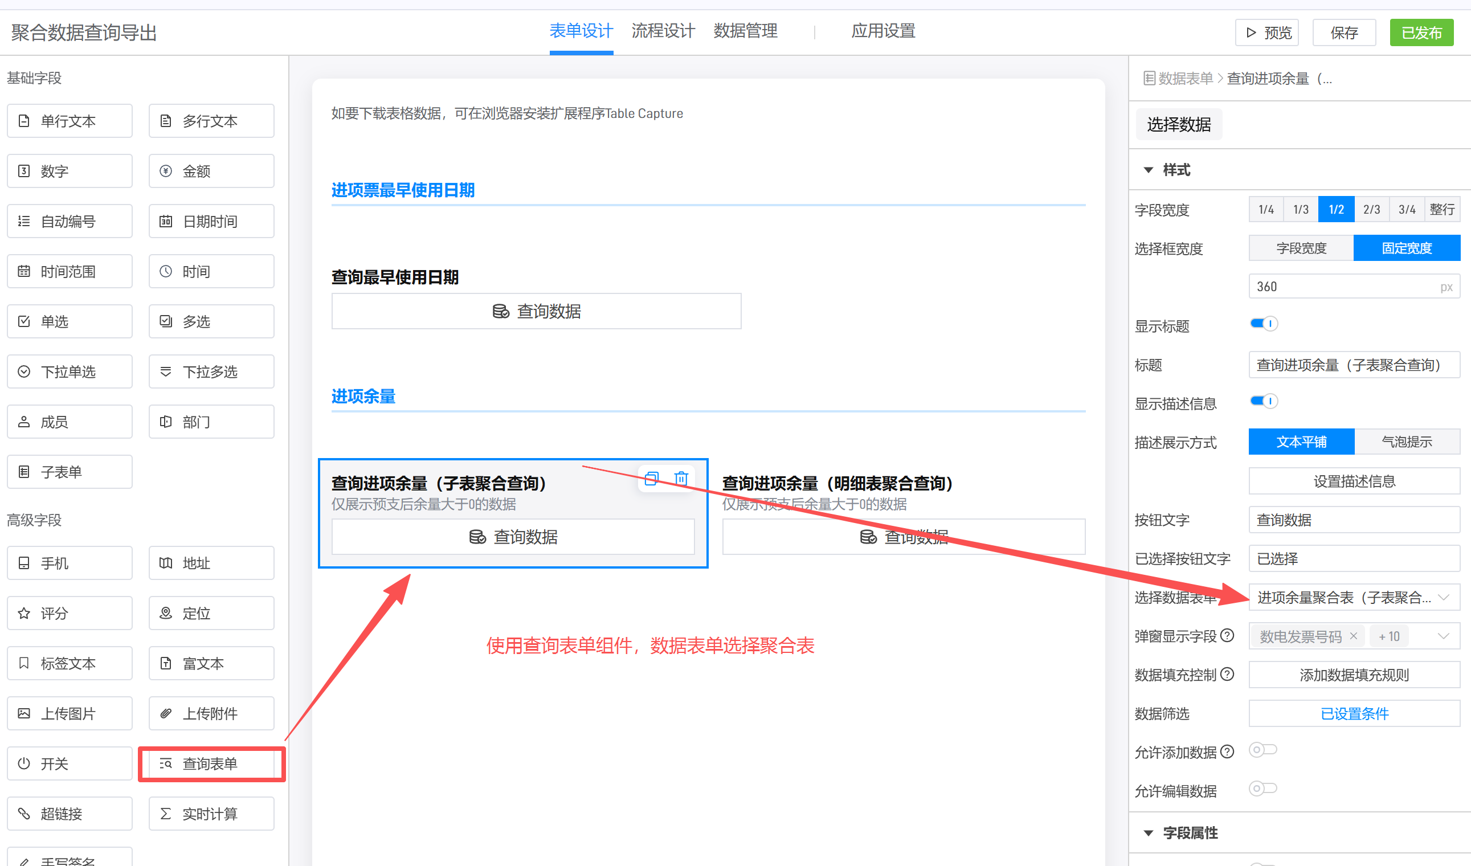Screen dimensions: 1471x866
Task: Copy the selected query field
Action: [651, 479]
